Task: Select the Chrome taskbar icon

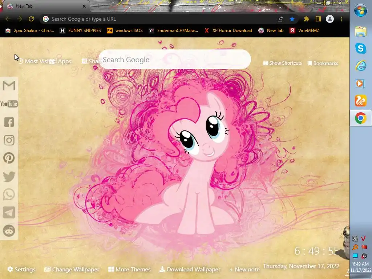Action: click(x=361, y=118)
